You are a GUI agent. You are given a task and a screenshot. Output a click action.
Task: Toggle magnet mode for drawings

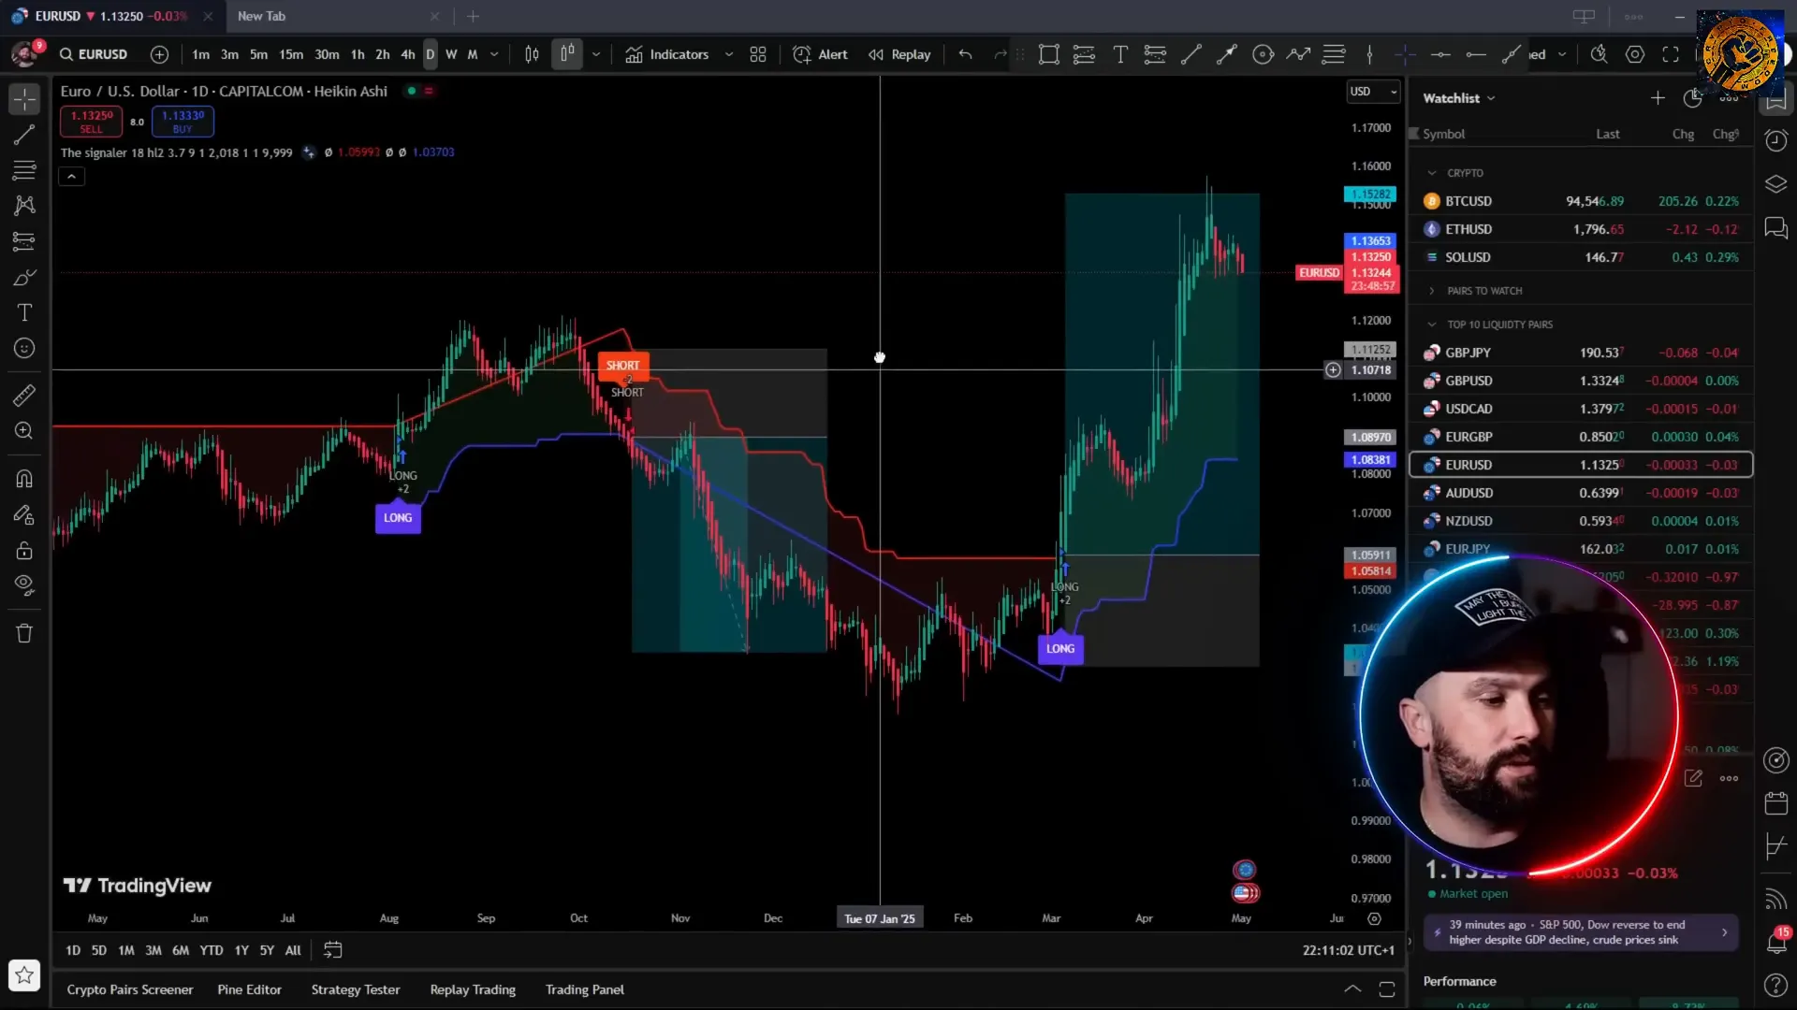[x=24, y=479]
